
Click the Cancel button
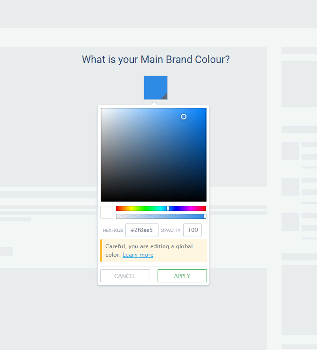tap(125, 276)
